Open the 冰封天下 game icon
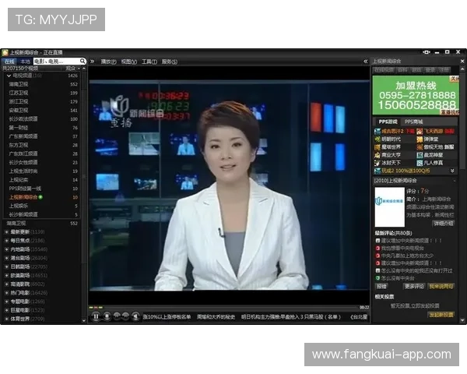This screenshot has height=374, width=467. [377, 163]
